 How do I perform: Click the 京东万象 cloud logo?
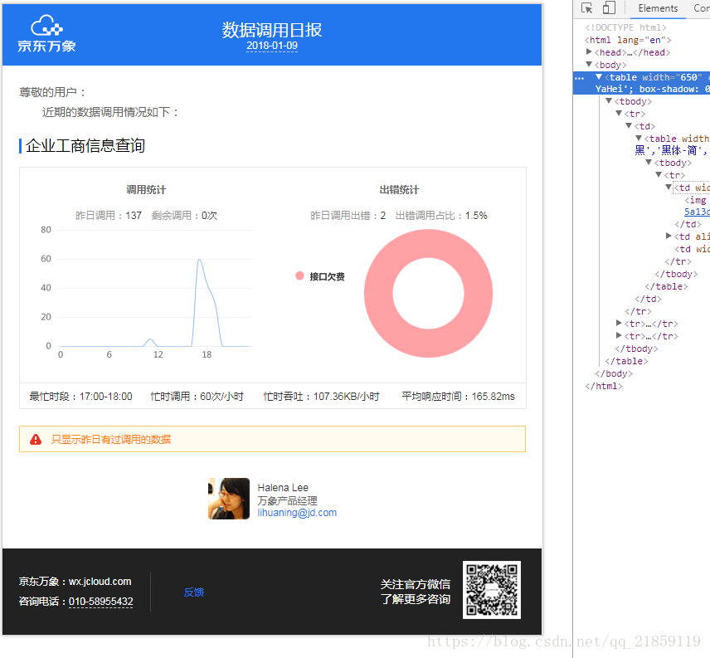click(46, 33)
